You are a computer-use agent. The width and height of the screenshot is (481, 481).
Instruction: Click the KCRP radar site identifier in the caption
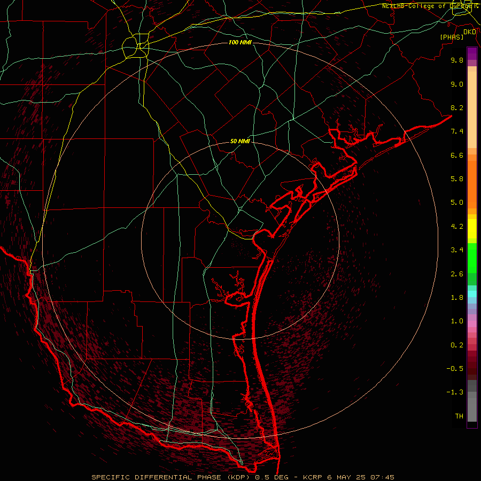[x=313, y=477]
